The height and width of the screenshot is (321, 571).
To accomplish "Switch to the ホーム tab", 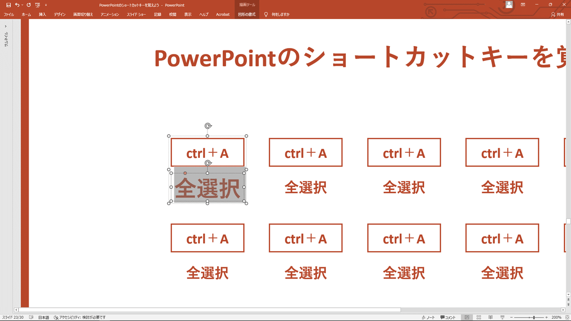I will point(26,14).
